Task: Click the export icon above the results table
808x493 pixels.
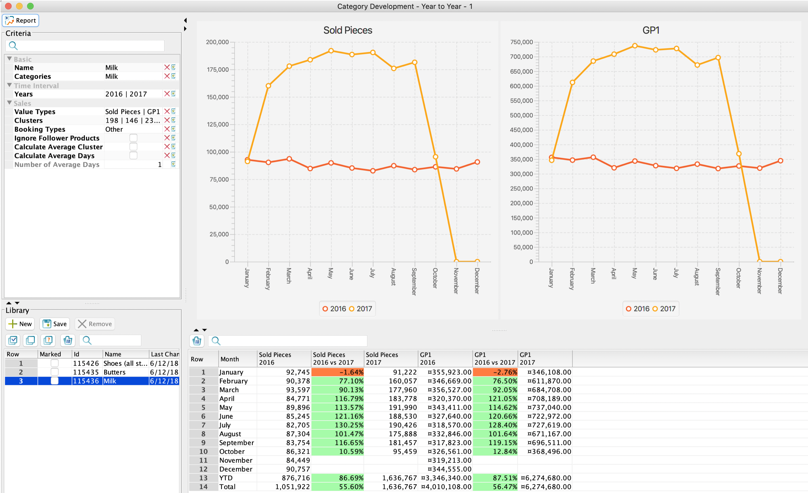Action: pos(197,341)
